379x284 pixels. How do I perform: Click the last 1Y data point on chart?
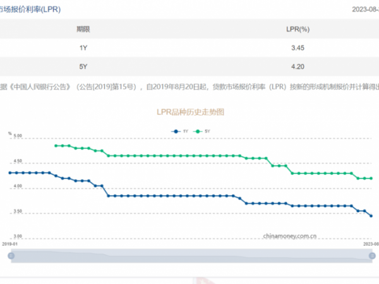[x=371, y=216]
